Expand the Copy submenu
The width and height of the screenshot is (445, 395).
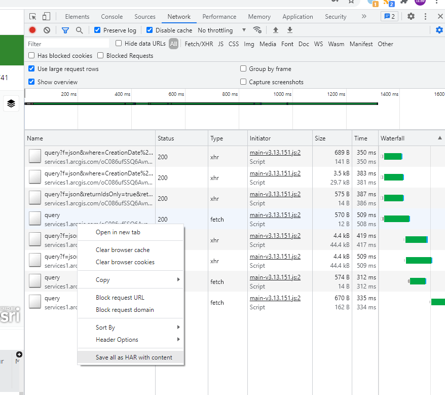[131, 280]
